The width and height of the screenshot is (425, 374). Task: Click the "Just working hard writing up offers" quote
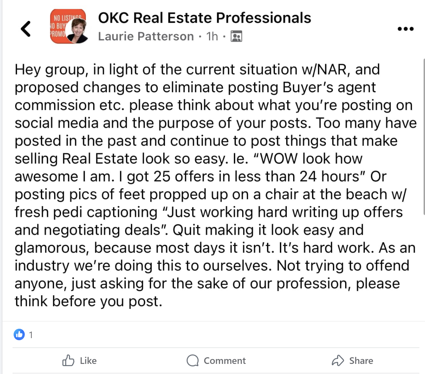tap(285, 212)
